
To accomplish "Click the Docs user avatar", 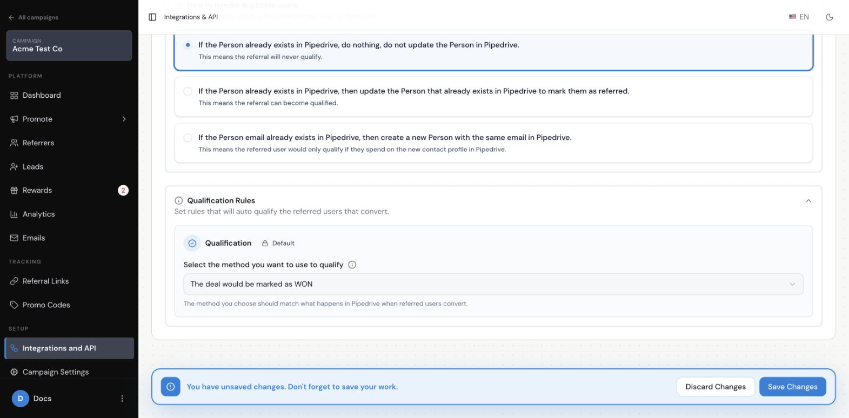I will coord(21,399).
